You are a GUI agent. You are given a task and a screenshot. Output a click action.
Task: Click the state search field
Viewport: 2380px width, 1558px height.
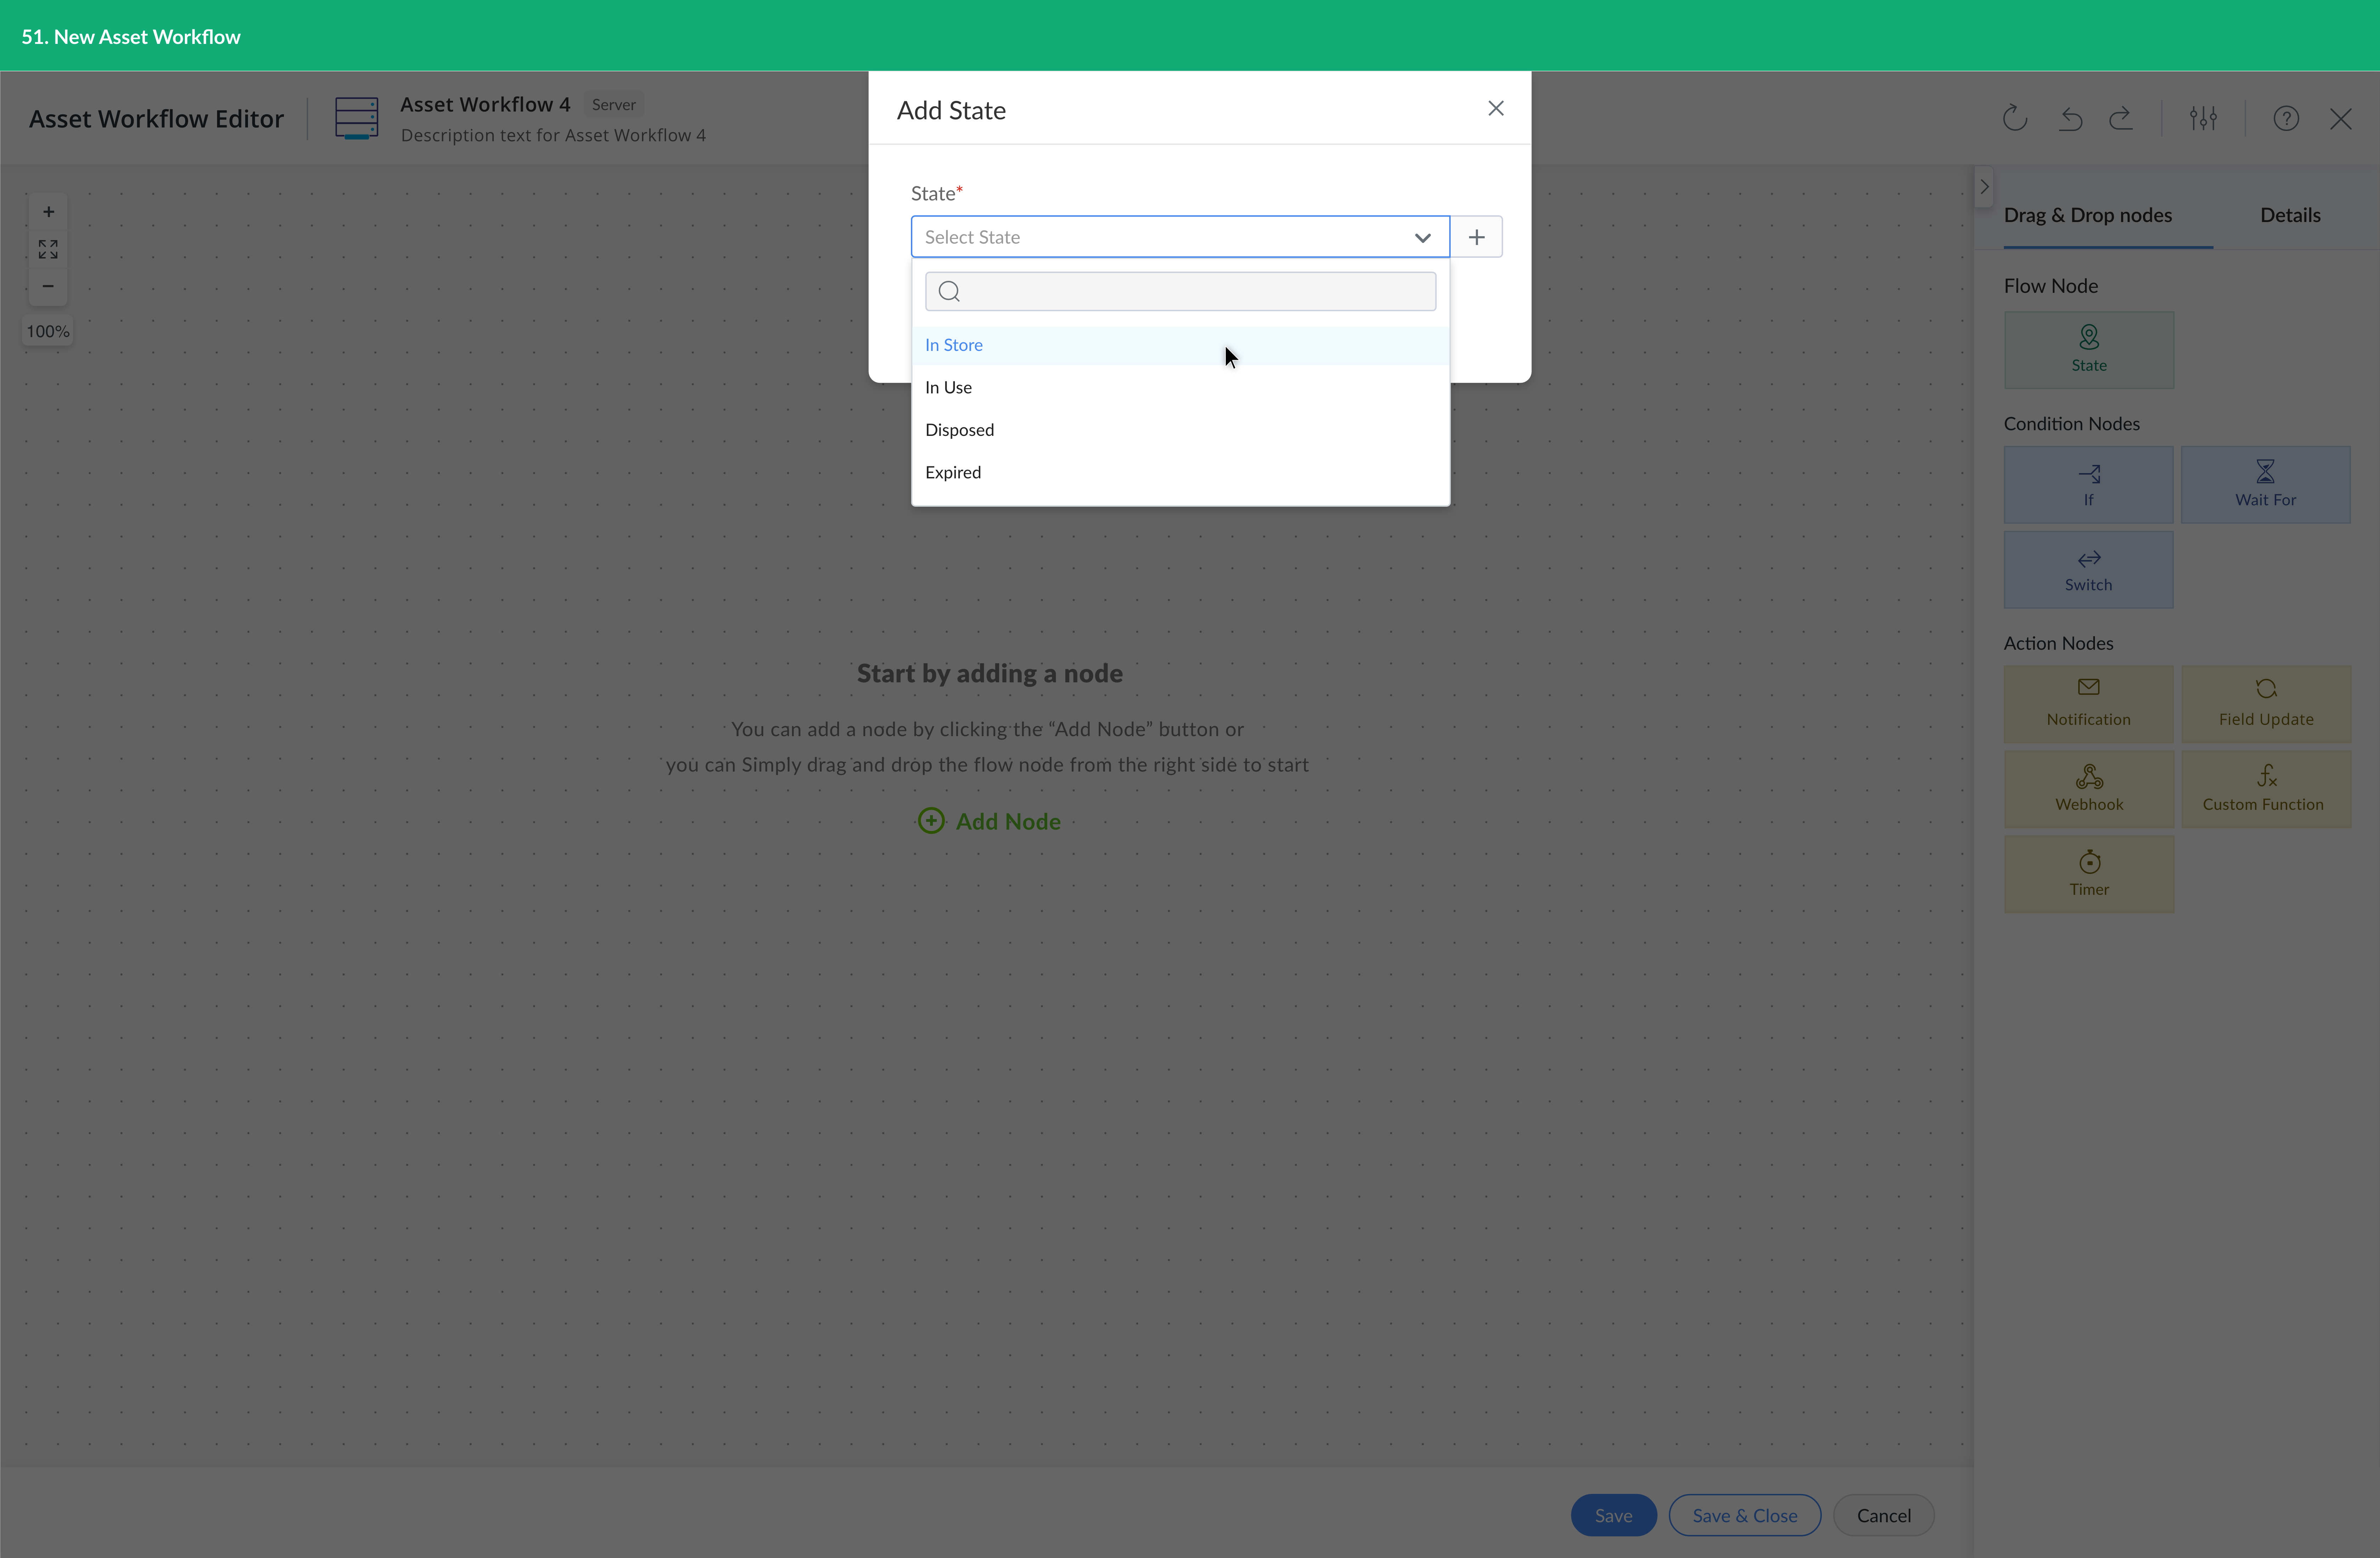[1180, 291]
